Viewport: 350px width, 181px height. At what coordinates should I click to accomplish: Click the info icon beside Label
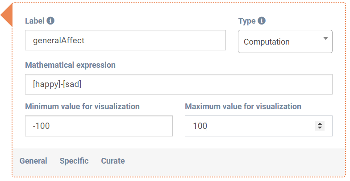click(50, 21)
